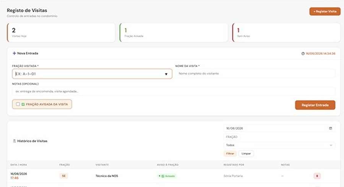Click the Fração filter input
Viewport: 344px width, 187px height.
click(232, 137)
